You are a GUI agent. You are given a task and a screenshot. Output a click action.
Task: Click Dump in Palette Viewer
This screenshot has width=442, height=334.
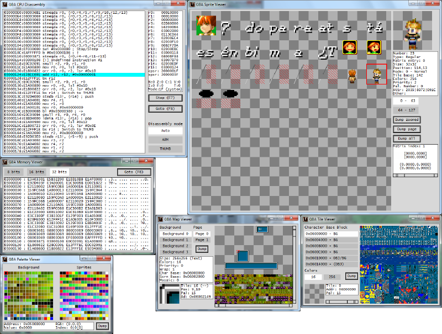coord(102,326)
